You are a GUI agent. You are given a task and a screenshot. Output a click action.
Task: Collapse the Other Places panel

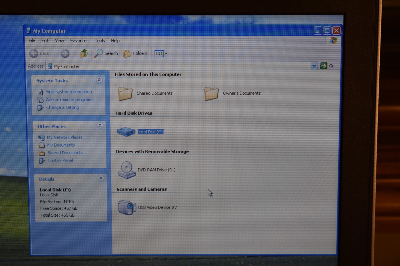click(x=100, y=125)
